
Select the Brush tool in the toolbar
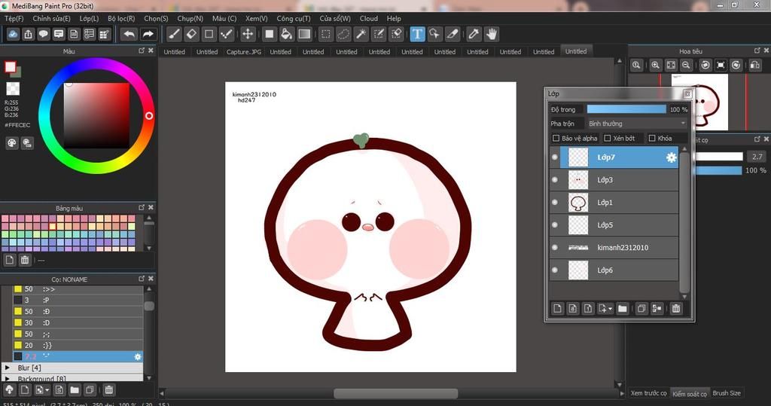pyautogui.click(x=174, y=34)
